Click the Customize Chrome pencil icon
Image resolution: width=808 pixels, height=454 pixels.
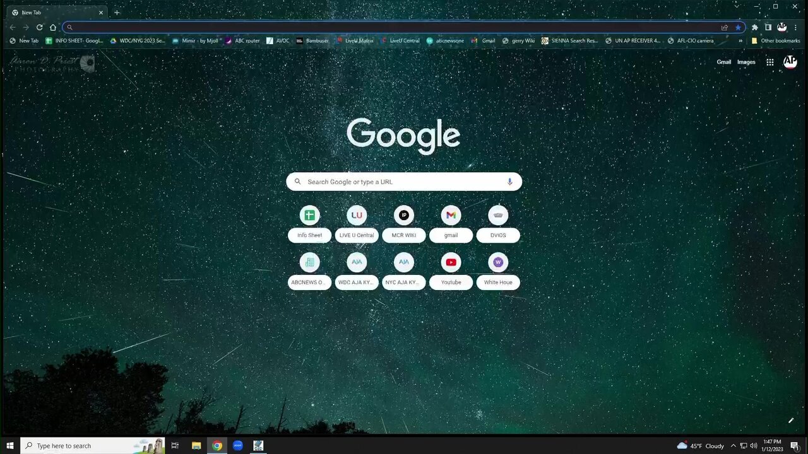pyautogui.click(x=790, y=421)
